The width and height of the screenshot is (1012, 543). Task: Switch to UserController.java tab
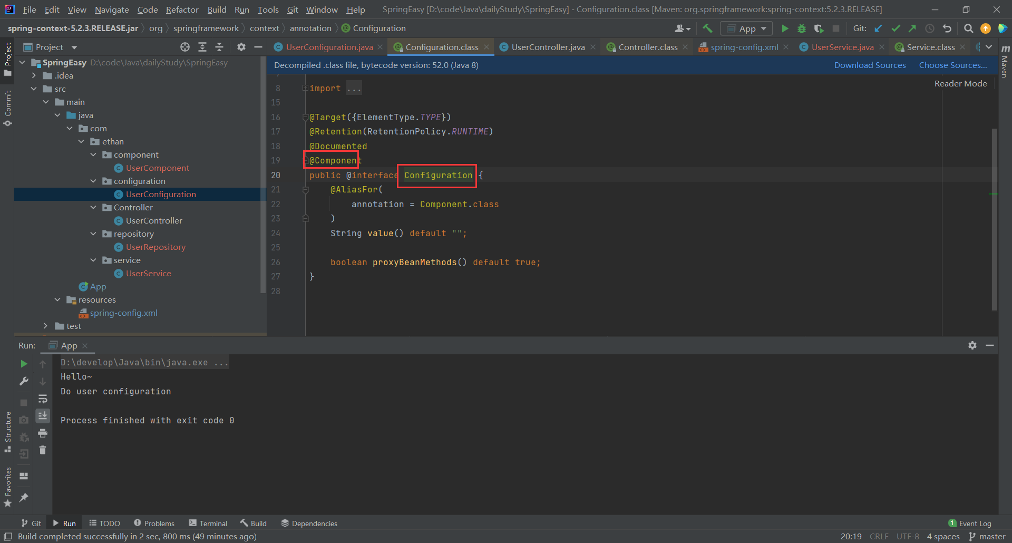(548, 47)
